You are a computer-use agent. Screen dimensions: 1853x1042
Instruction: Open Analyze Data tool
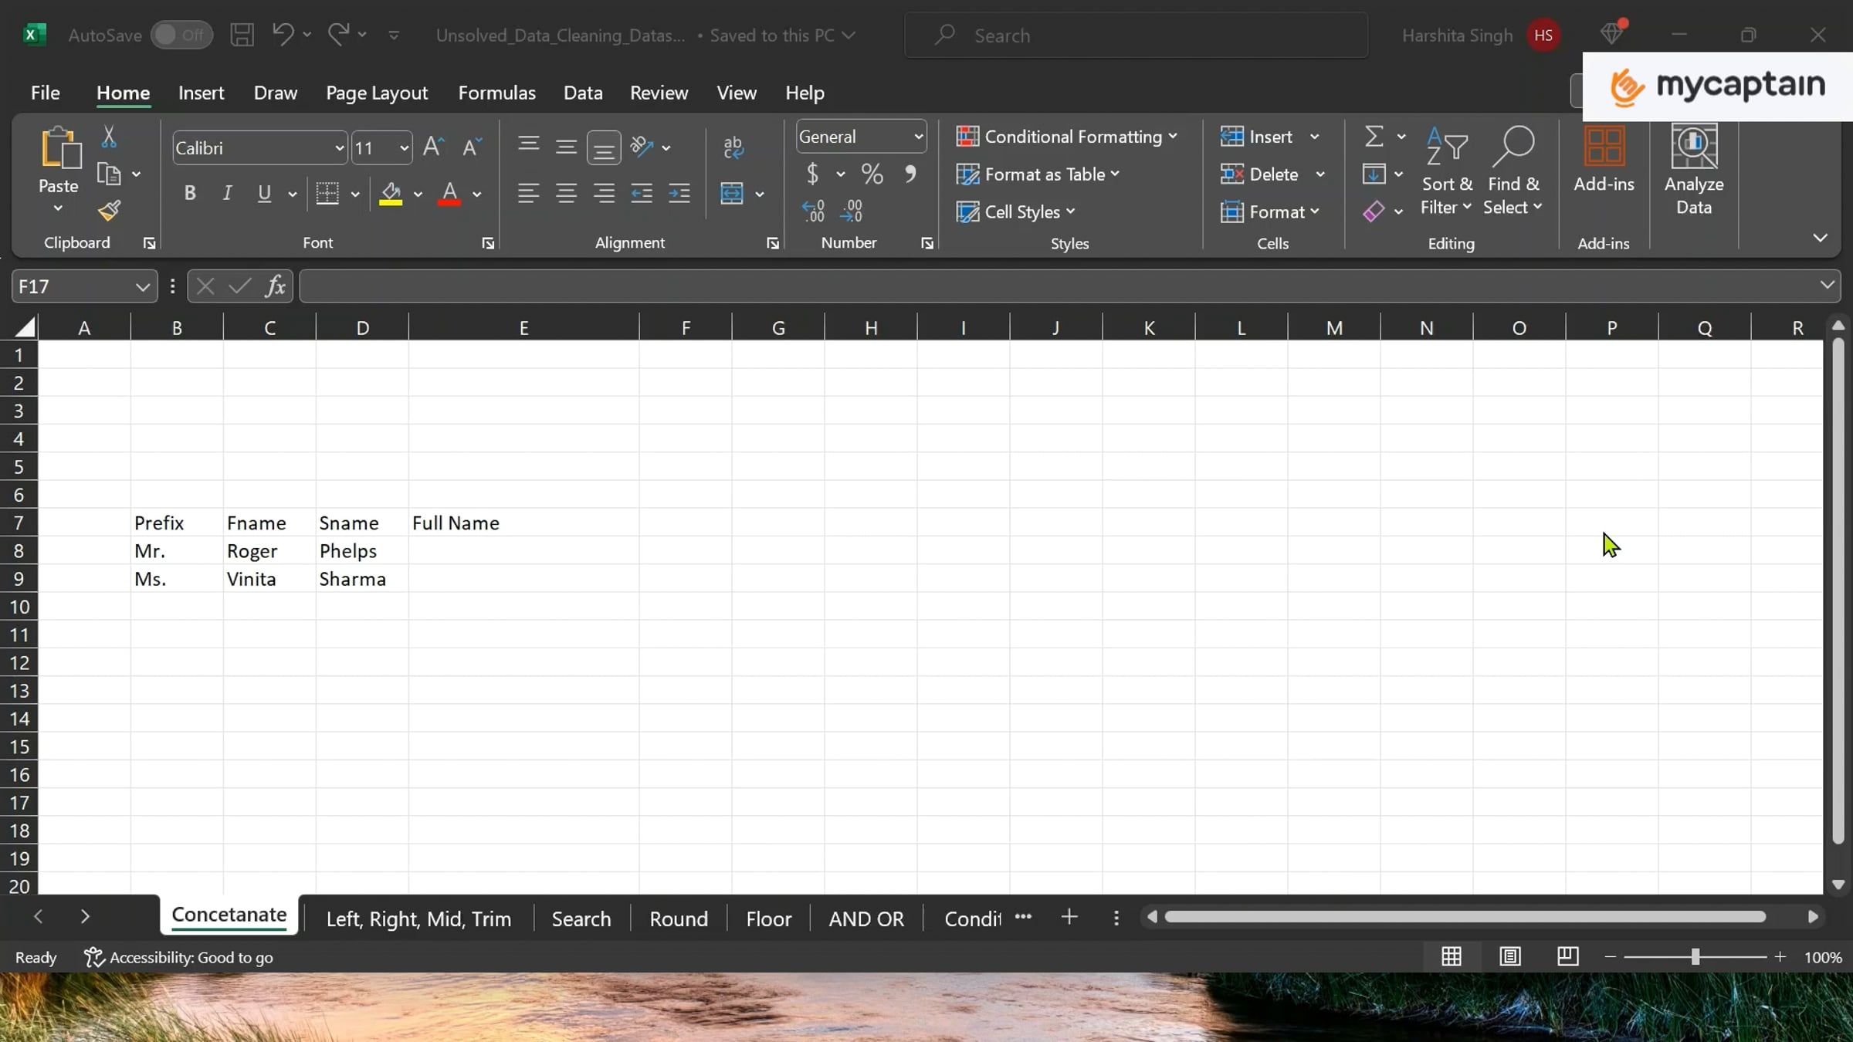pyautogui.click(x=1693, y=170)
